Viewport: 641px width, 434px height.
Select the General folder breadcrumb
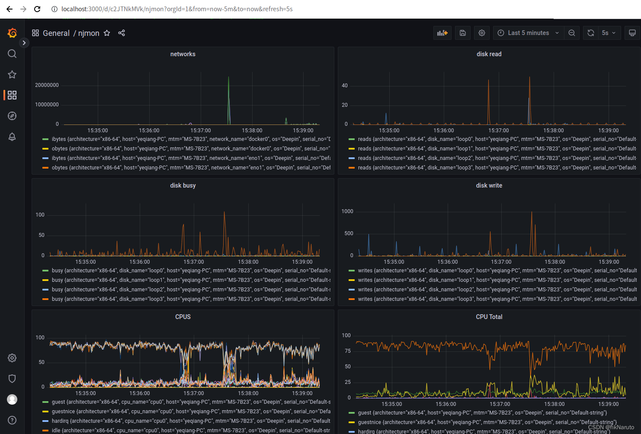pos(56,33)
